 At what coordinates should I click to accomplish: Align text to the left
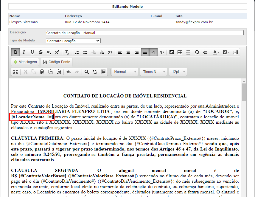pyautogui.click(x=120, y=52)
